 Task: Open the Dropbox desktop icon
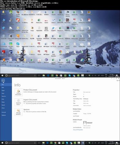tap(53, 29)
